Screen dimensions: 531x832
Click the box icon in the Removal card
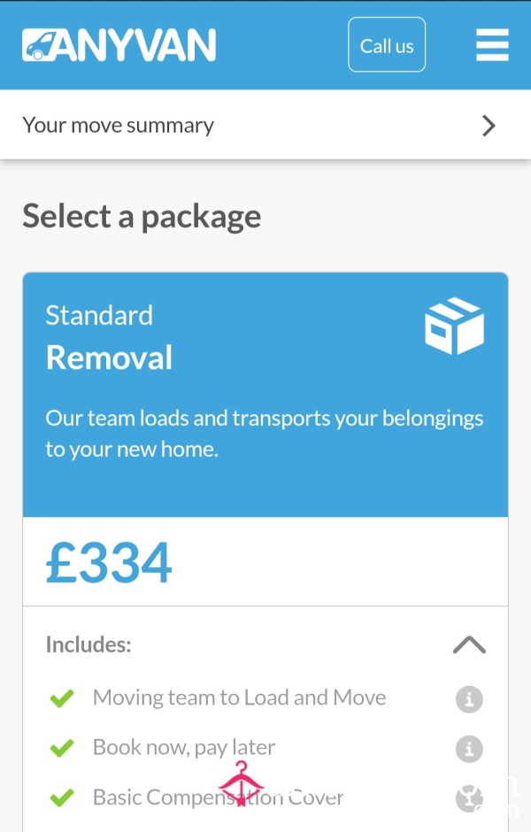click(454, 326)
